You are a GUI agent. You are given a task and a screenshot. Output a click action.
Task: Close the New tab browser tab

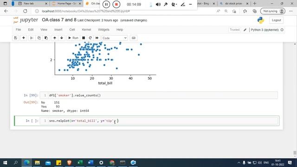46,3
